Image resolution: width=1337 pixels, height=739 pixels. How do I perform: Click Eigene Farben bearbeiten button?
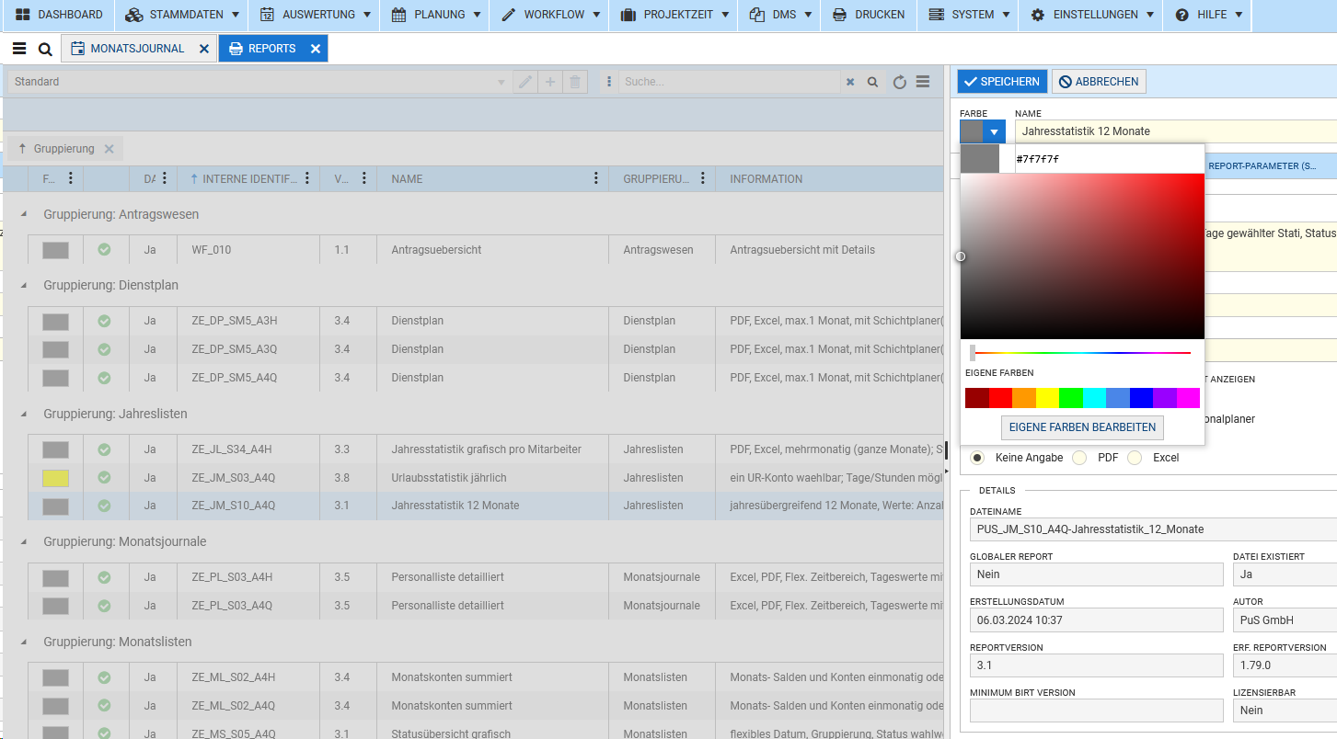point(1082,427)
